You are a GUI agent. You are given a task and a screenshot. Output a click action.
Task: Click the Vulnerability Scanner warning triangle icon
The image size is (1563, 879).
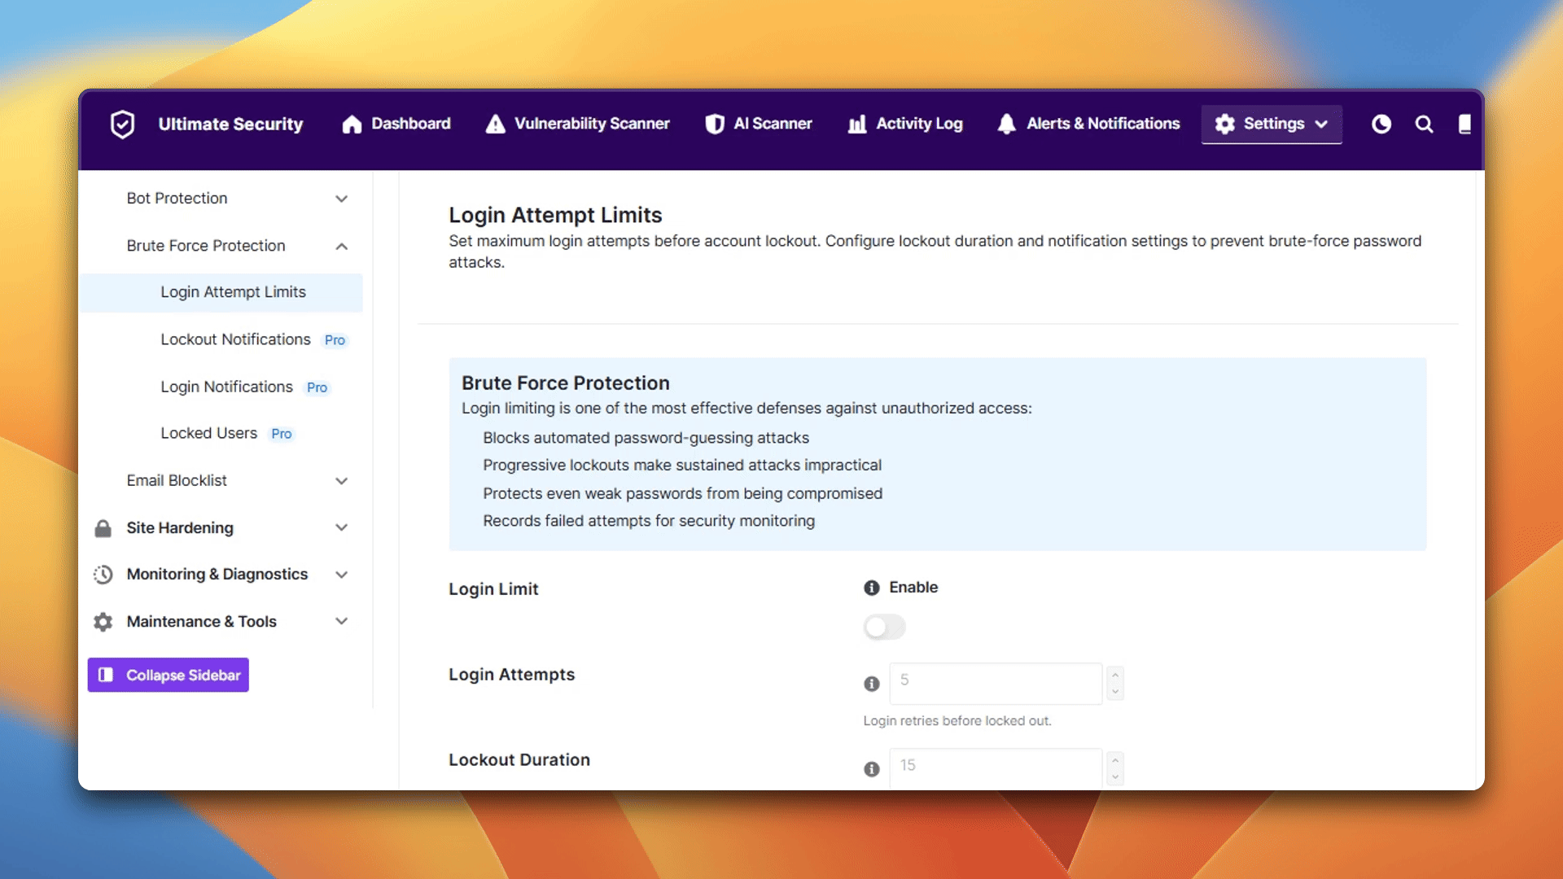coord(495,124)
